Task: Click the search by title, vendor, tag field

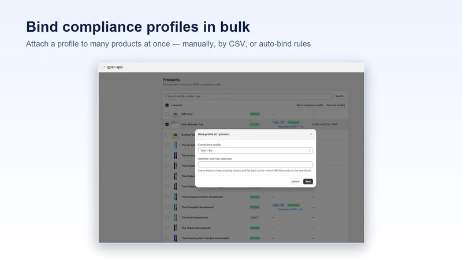Action: 249,96
